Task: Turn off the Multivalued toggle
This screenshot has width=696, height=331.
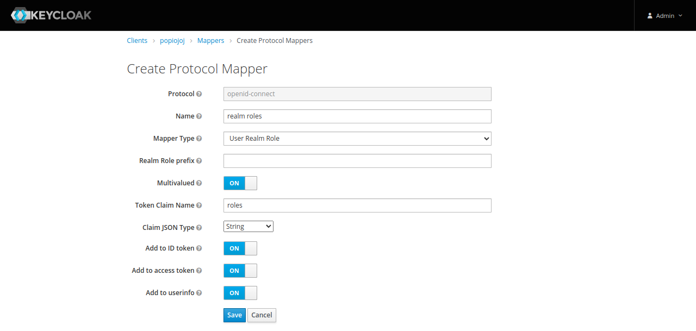Action: (240, 183)
